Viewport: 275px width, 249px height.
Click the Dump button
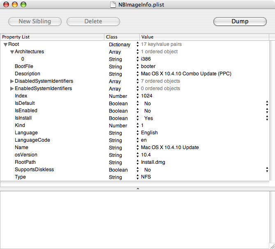(x=240, y=21)
